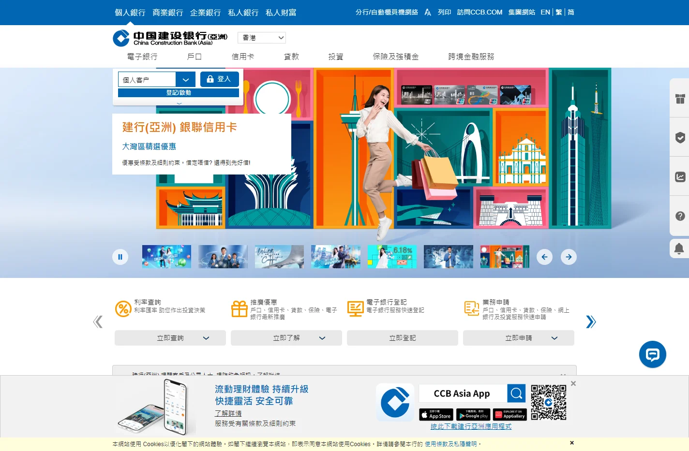Expand the 立即申請 dropdown button
This screenshot has width=689, height=451.
(x=519, y=338)
